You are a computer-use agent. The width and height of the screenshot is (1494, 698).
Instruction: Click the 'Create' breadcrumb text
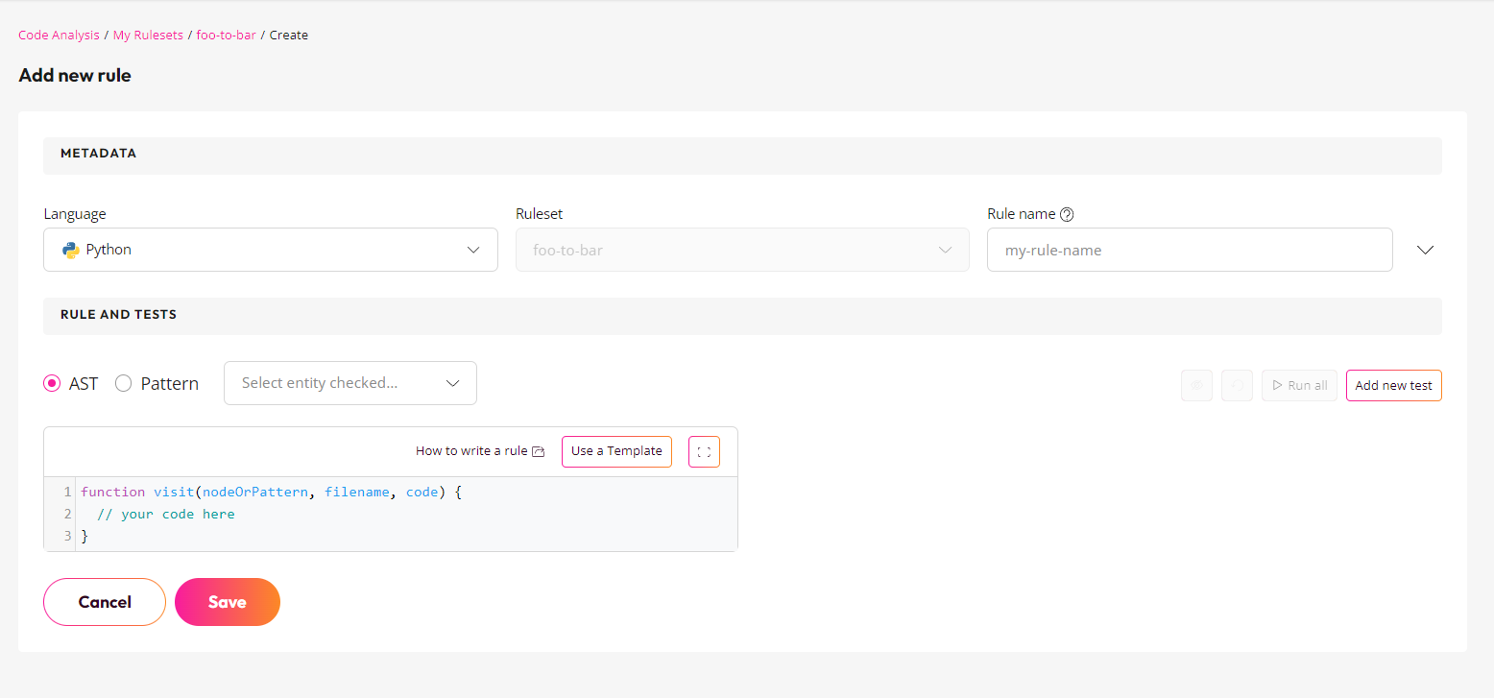tap(289, 35)
